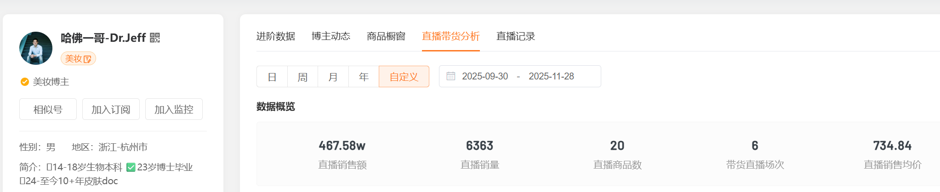This screenshot has width=940, height=192.
Task: Open the end date field 2025-11-28
Action: pyautogui.click(x=551, y=76)
